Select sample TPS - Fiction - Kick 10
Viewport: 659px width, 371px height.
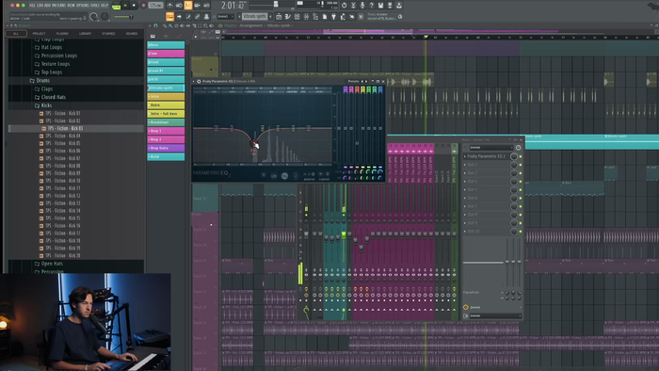pyautogui.click(x=63, y=181)
